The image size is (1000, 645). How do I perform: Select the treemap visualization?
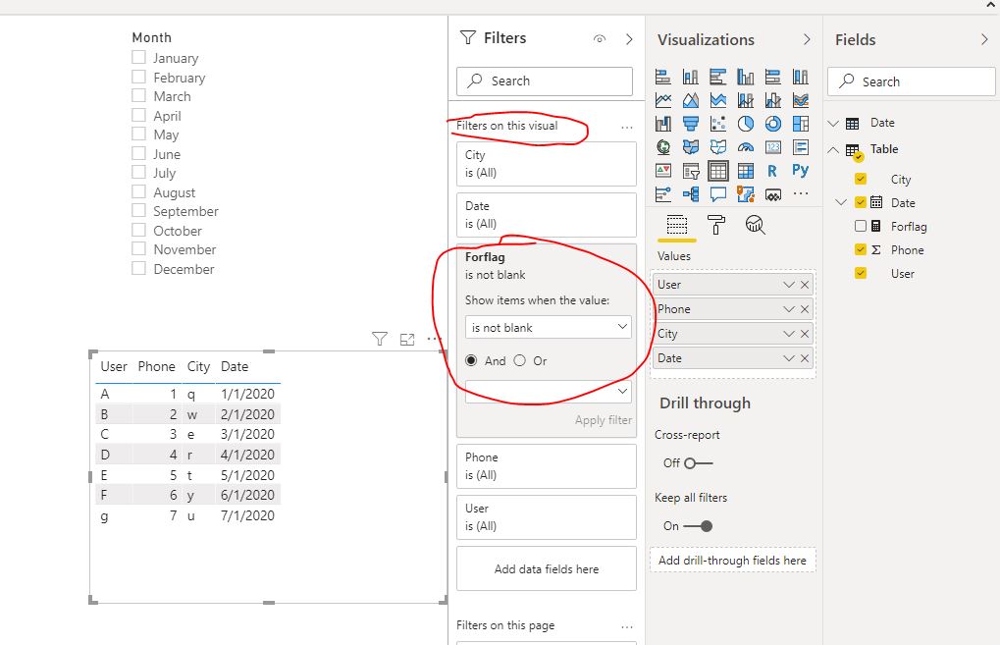click(801, 124)
